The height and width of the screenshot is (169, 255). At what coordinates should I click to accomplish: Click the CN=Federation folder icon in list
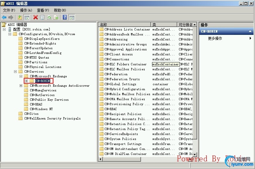tap(101, 74)
